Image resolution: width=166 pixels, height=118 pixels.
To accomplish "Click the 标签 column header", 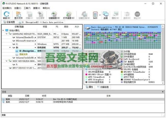I will pos(45,27).
